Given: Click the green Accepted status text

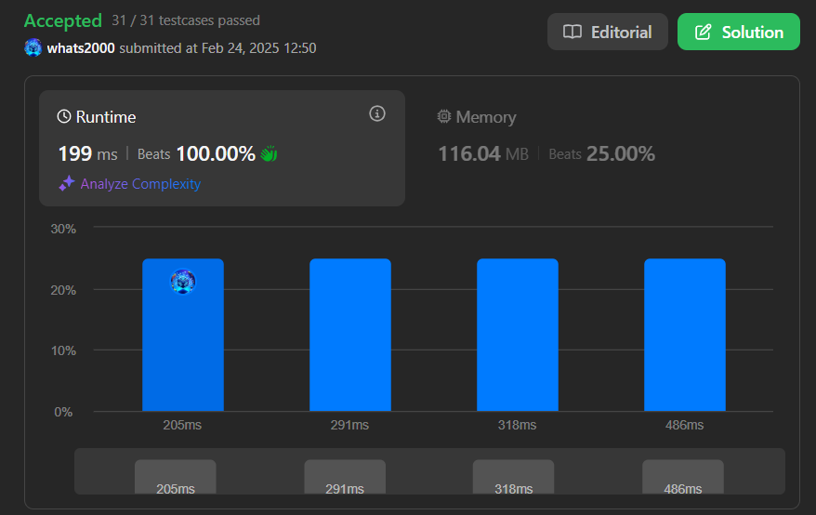Looking at the screenshot, I should [x=63, y=20].
